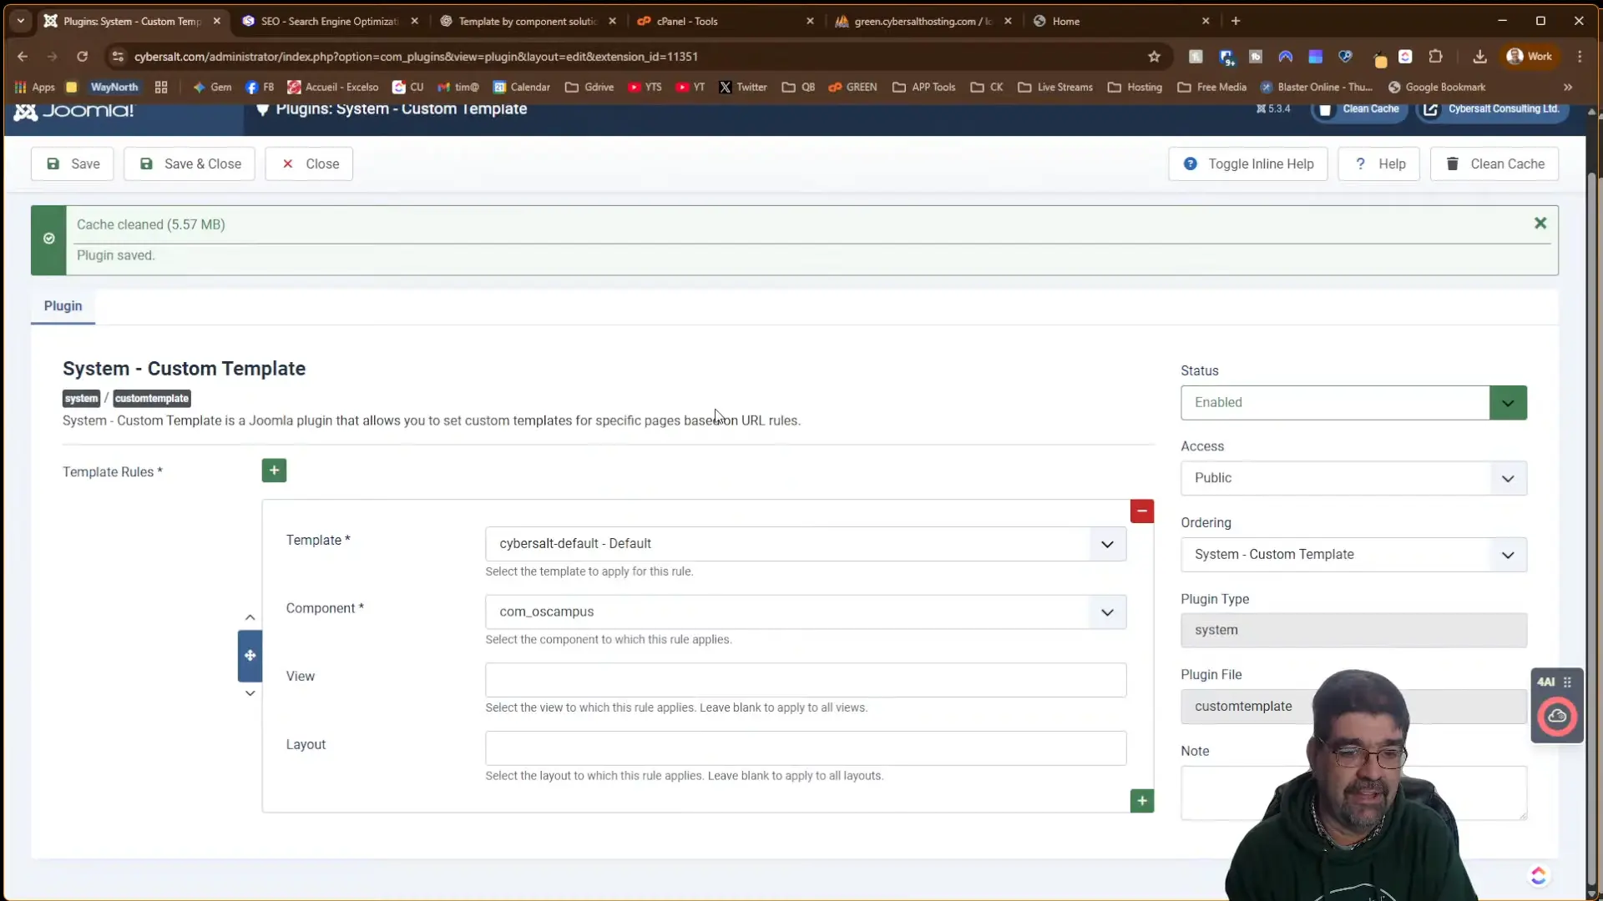The height and width of the screenshot is (901, 1603).
Task: Move the rule up with chevron arrow
Action: point(250,617)
